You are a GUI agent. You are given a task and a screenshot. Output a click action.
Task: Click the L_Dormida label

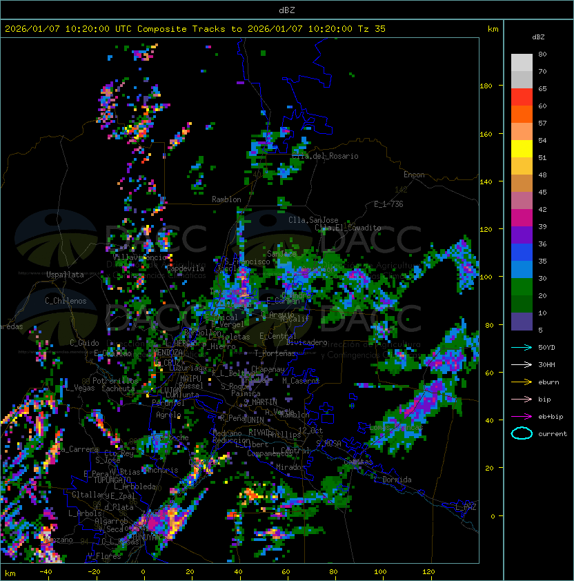[x=393, y=480]
